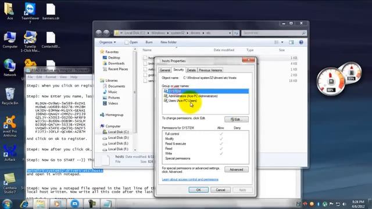Image resolution: width=372 pixels, height=209 pixels.
Task: Click New folder in Explorer toolbar
Action: [169, 42]
